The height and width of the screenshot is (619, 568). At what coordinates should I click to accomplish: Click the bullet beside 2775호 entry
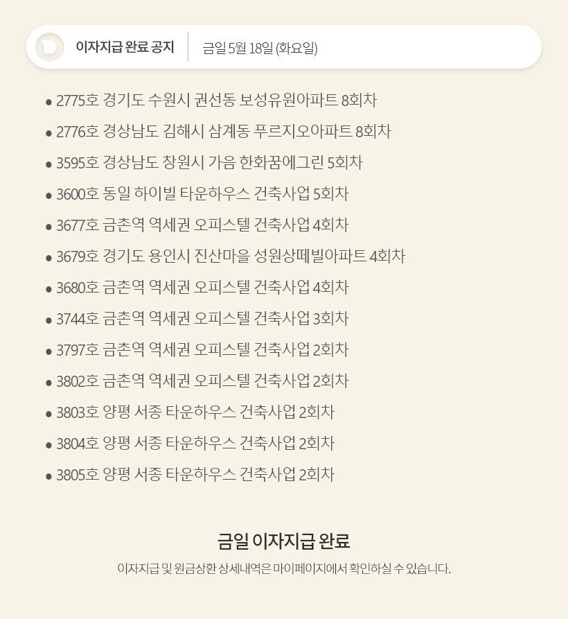coord(48,103)
